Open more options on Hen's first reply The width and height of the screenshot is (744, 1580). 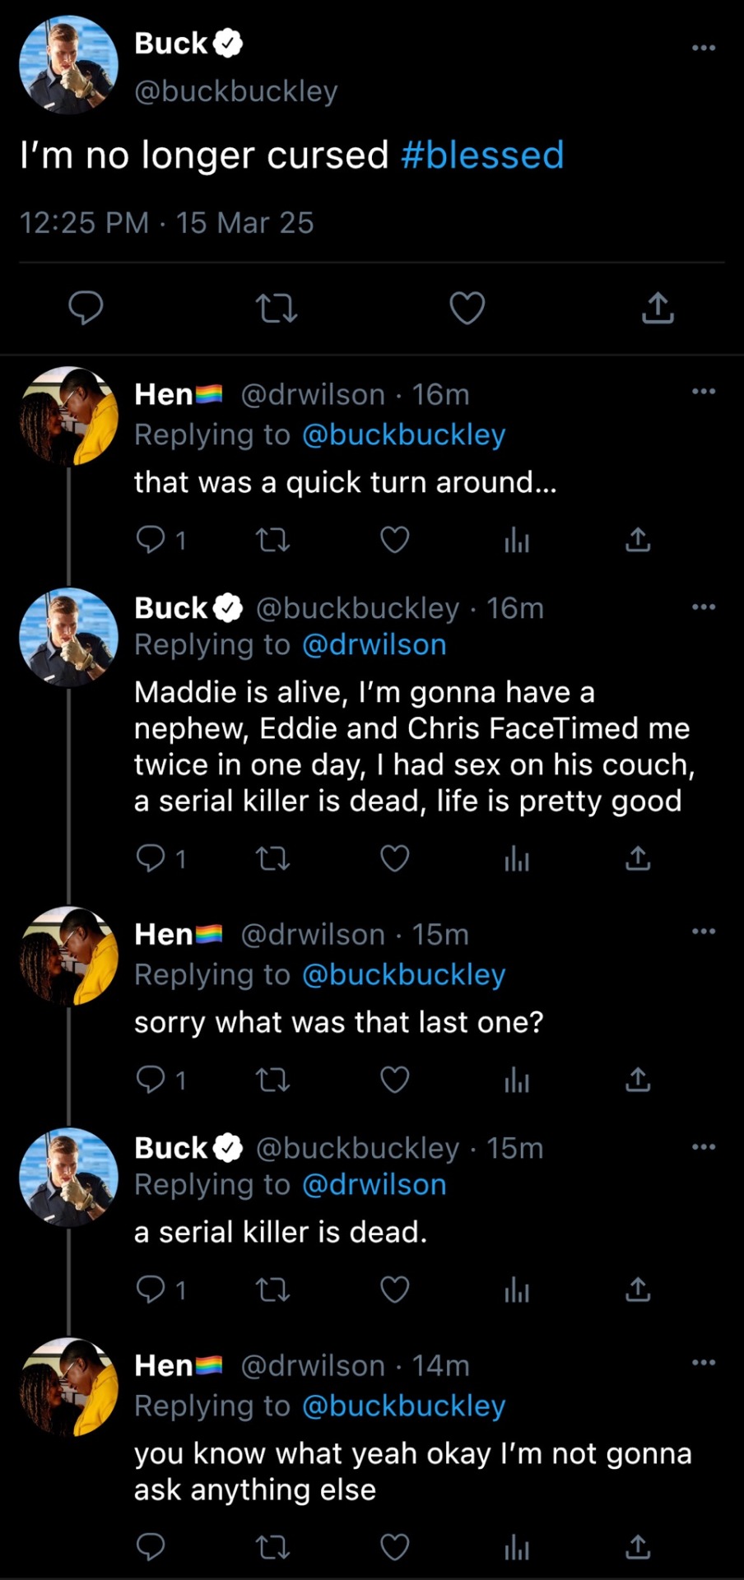[703, 391]
